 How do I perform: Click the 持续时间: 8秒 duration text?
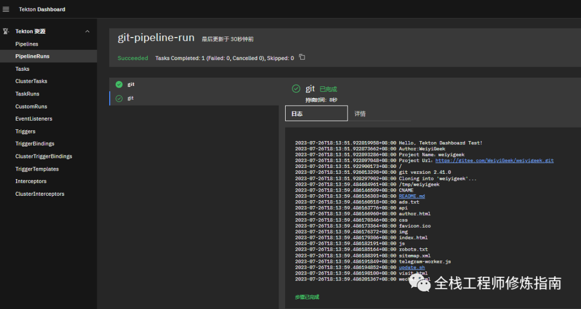(x=321, y=100)
